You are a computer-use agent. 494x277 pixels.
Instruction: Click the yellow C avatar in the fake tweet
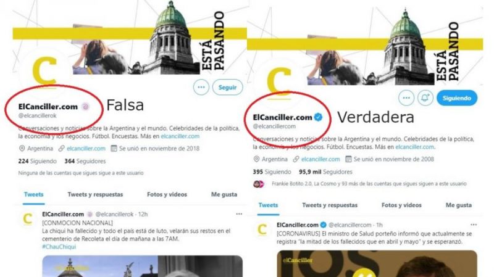tap(28, 218)
